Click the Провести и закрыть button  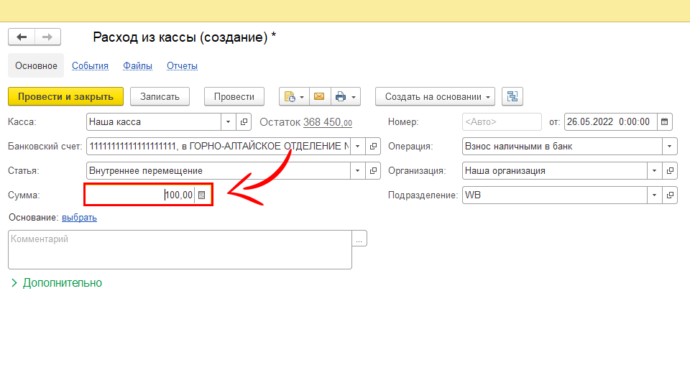(65, 96)
